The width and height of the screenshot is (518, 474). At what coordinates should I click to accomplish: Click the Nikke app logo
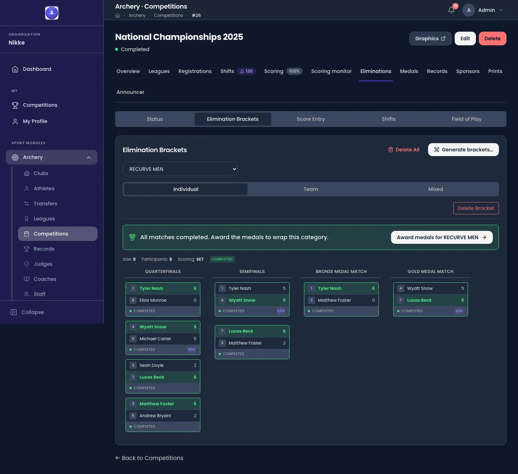point(52,13)
